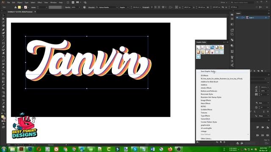Open the Object menu

(20, 3)
